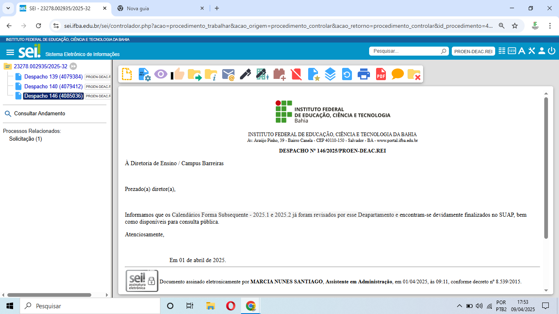Click the brown block add-to-block icon
559x314 pixels.
[279, 74]
